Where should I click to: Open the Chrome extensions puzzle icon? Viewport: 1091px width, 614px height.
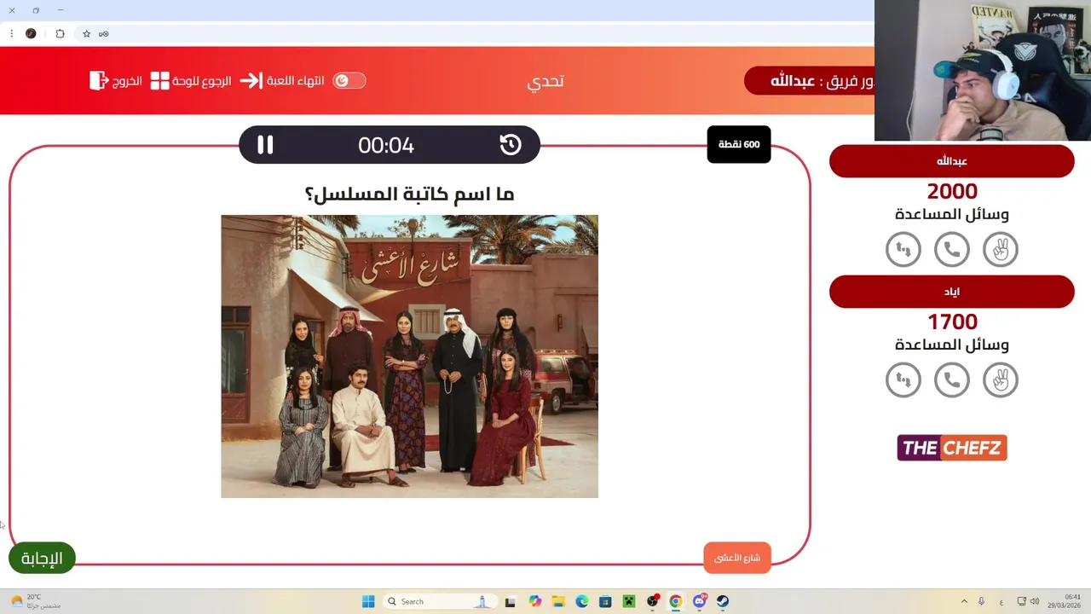coord(60,34)
